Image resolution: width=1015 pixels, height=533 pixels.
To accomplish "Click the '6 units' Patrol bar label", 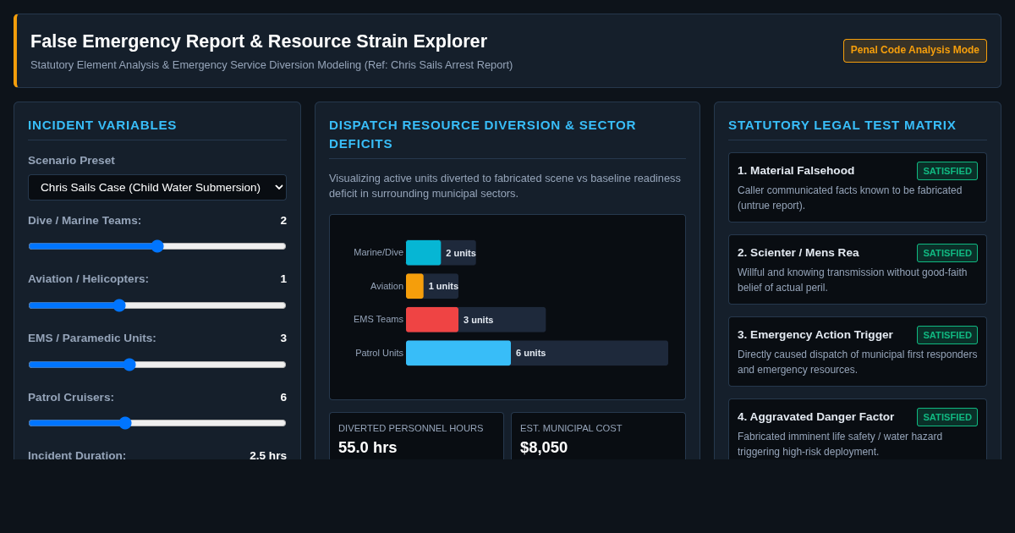I will coord(531,353).
